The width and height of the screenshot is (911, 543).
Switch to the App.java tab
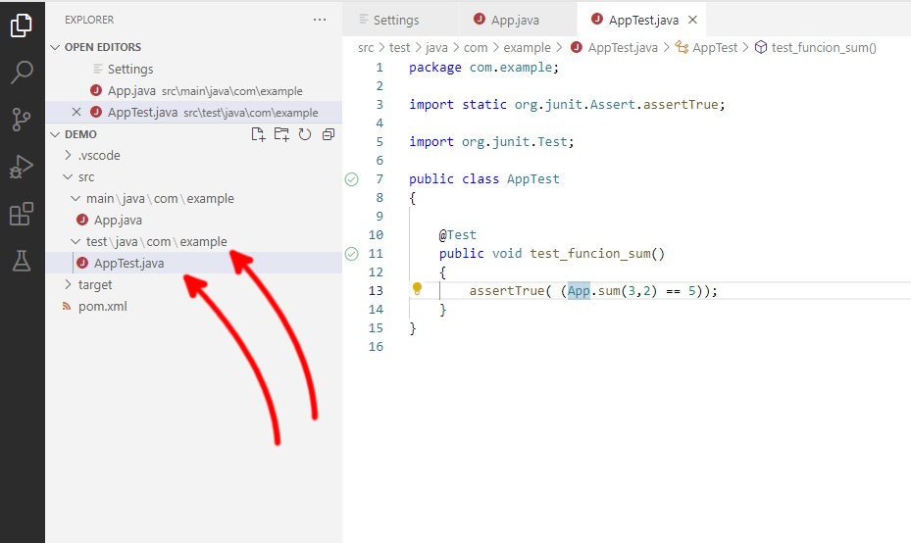515,20
